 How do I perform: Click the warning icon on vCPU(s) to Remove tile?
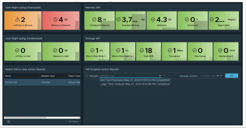[18, 19]
